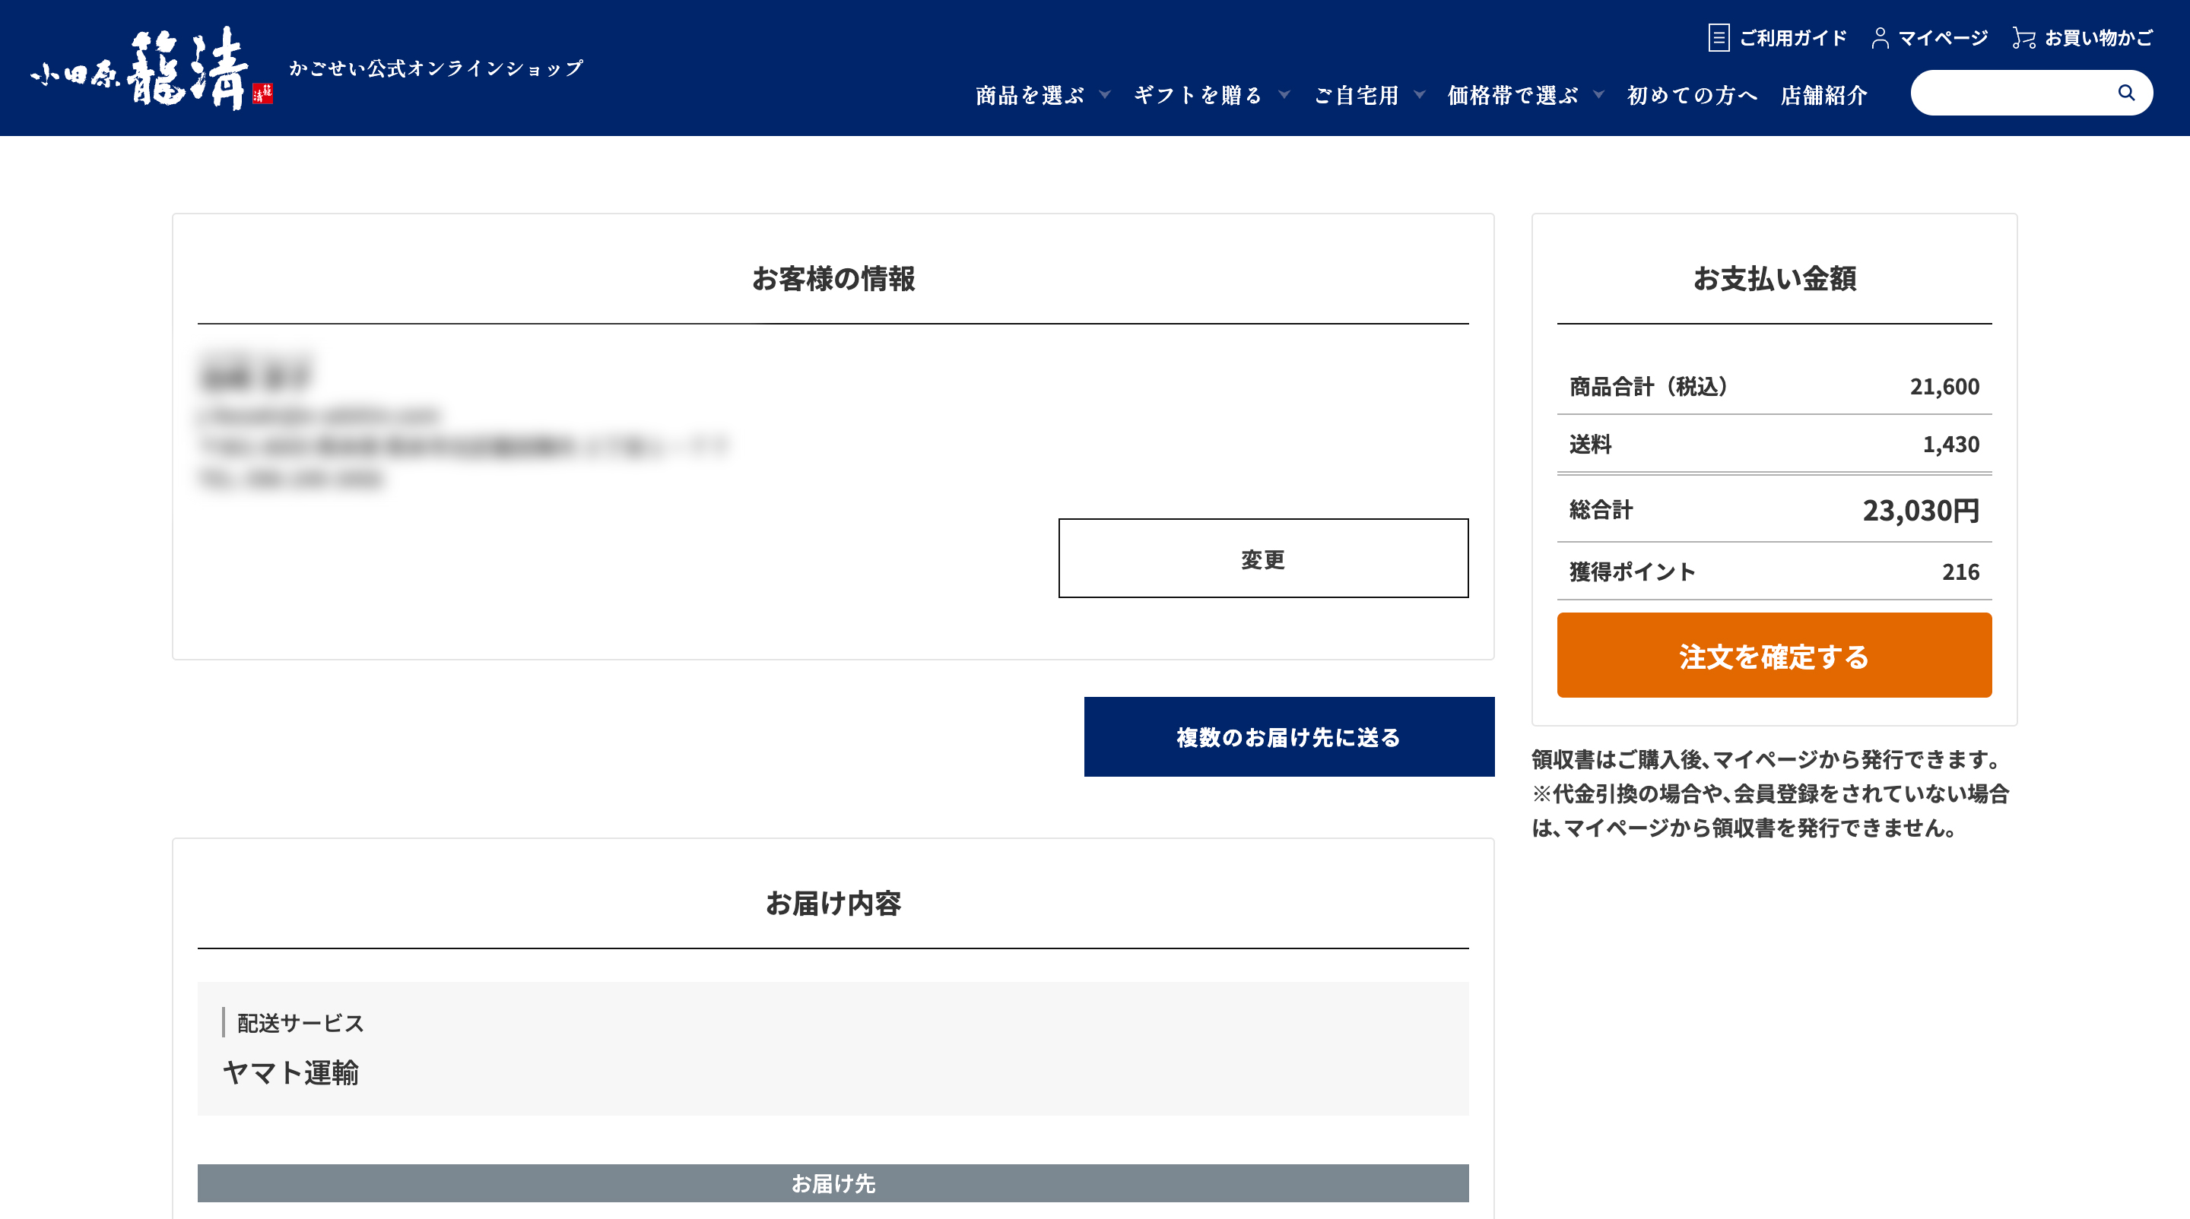
Task: Open the ご利用ガイド link text
Action: [x=1793, y=38]
